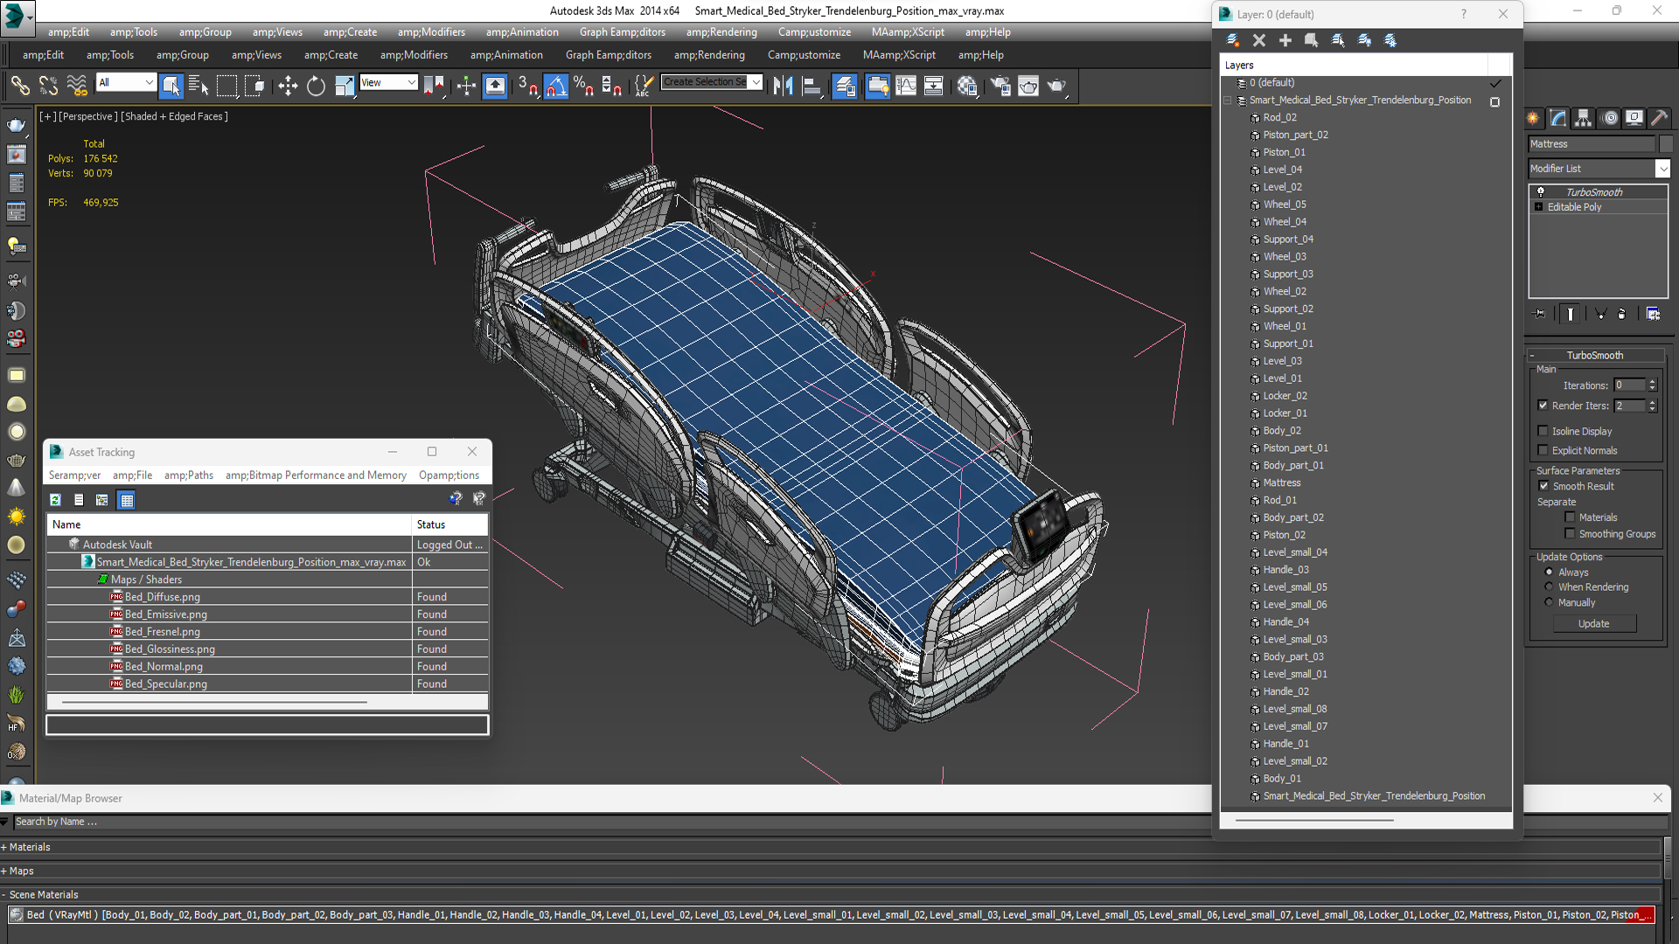Click Shaded + Edged Faces viewport label
This screenshot has height=944, width=1679.
(174, 116)
